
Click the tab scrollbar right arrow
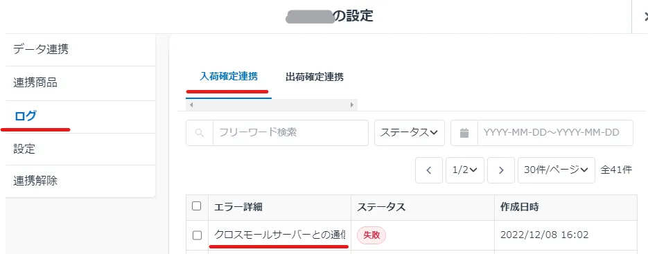click(x=351, y=105)
